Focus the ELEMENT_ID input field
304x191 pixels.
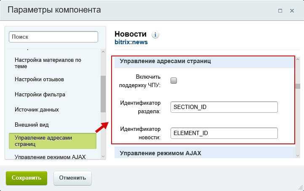[224, 133]
